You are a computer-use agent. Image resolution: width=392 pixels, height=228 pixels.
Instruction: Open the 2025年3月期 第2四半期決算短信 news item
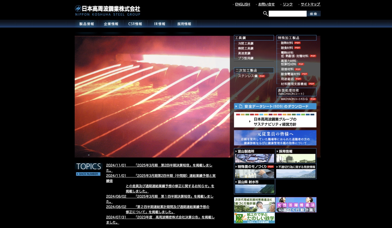[x=159, y=168]
